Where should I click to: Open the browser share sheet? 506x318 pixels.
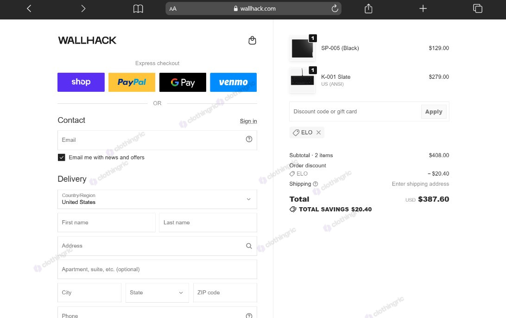pos(368,8)
